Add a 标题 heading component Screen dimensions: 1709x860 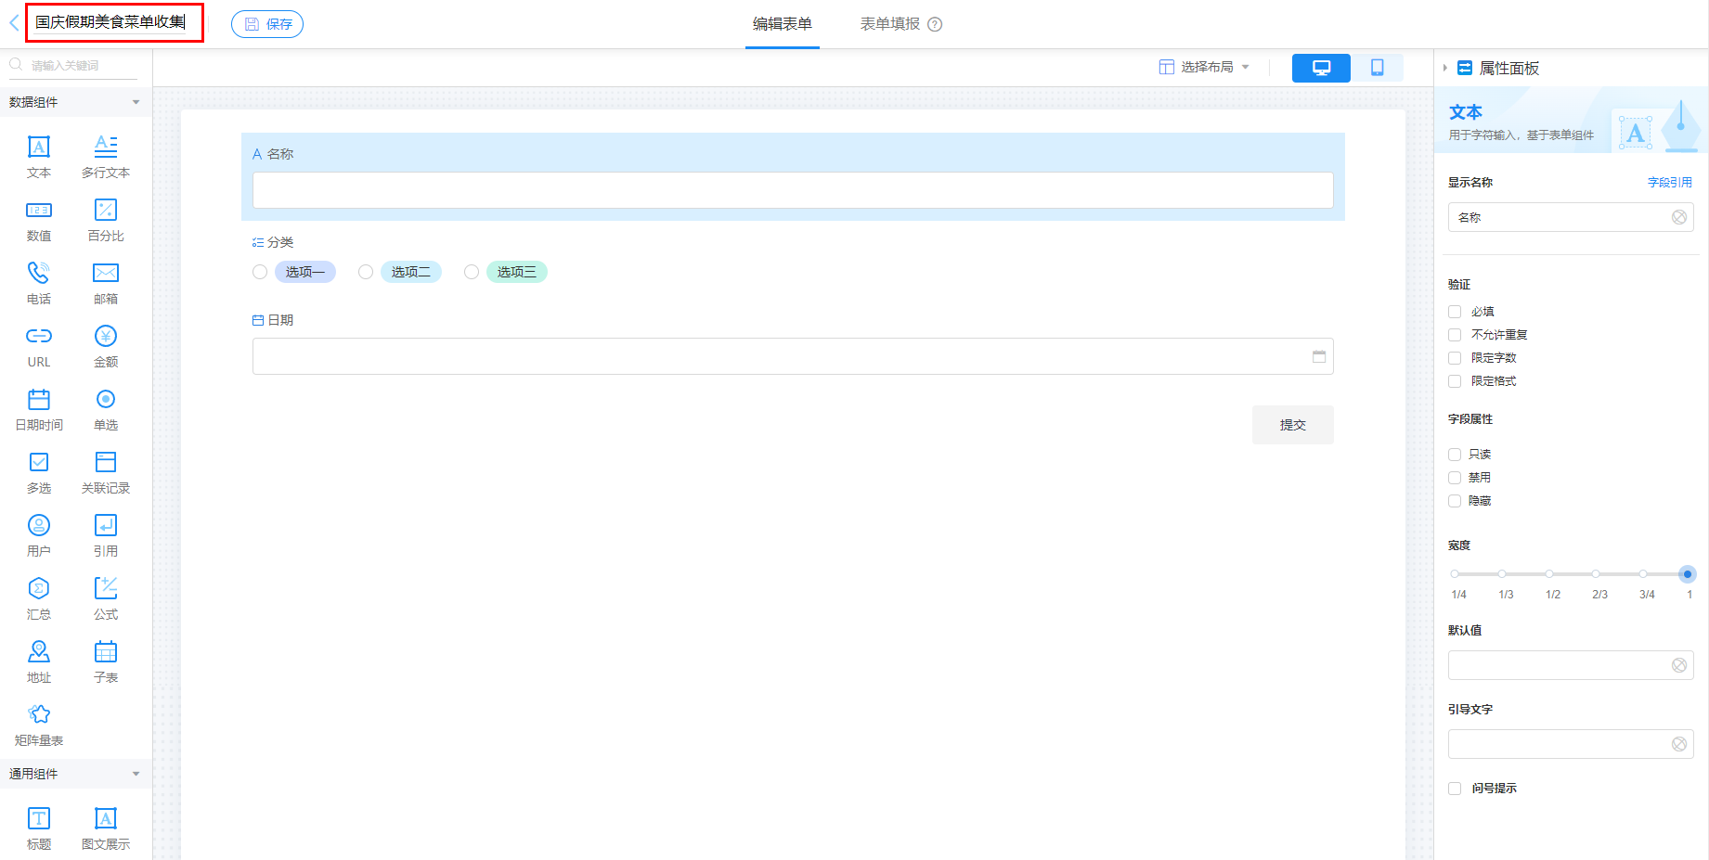[39, 828]
